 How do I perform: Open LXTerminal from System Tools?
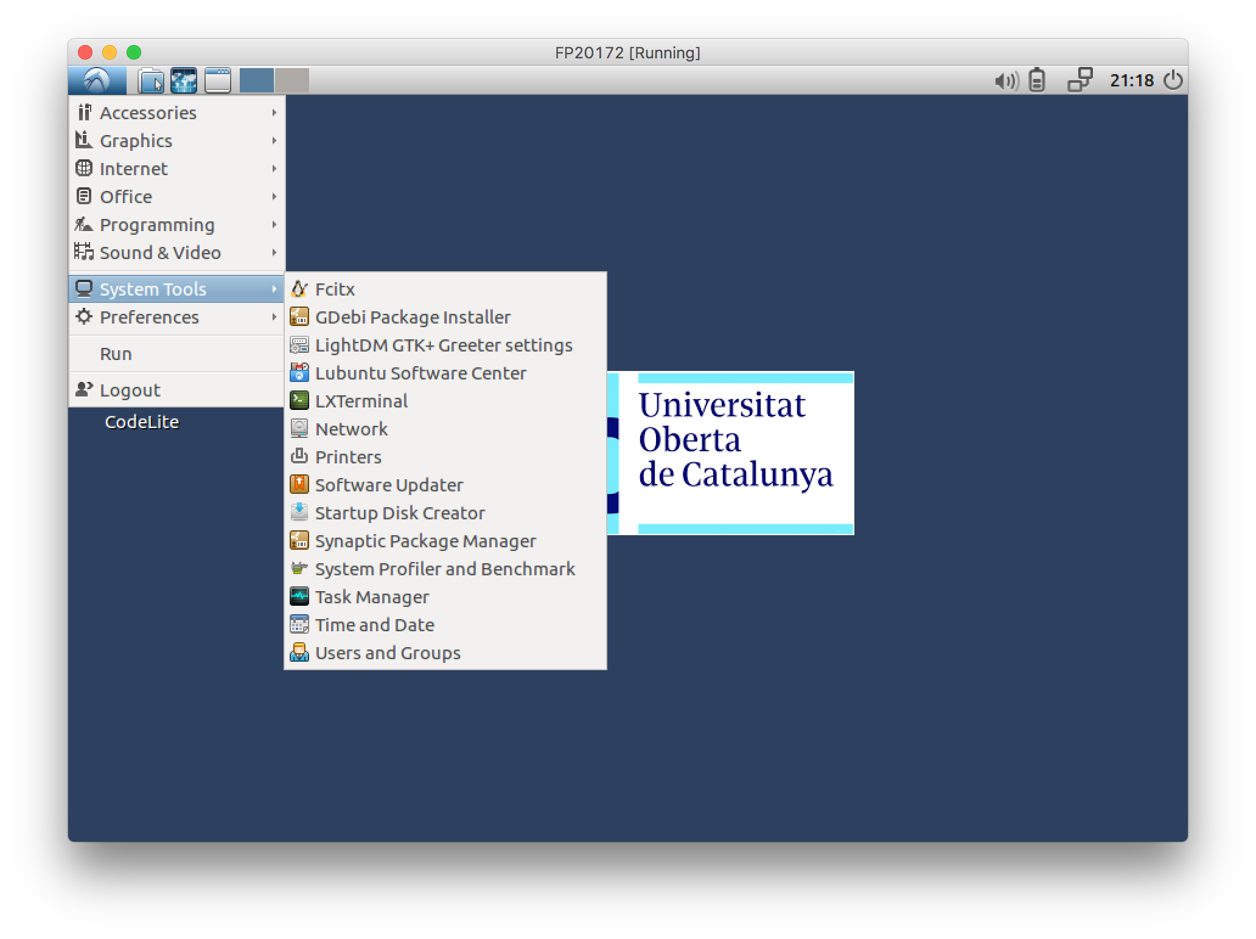pos(361,401)
